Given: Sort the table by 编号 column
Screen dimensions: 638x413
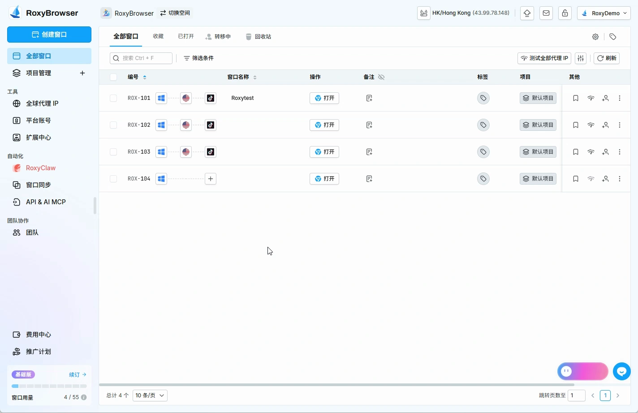Looking at the screenshot, I should 145,77.
